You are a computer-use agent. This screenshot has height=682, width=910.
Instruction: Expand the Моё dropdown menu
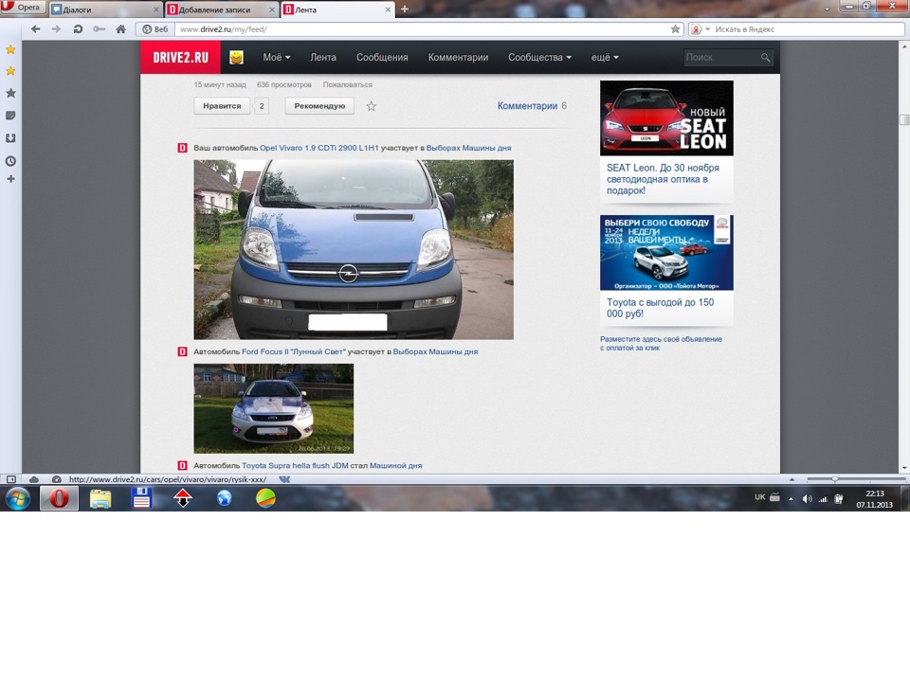pos(276,58)
